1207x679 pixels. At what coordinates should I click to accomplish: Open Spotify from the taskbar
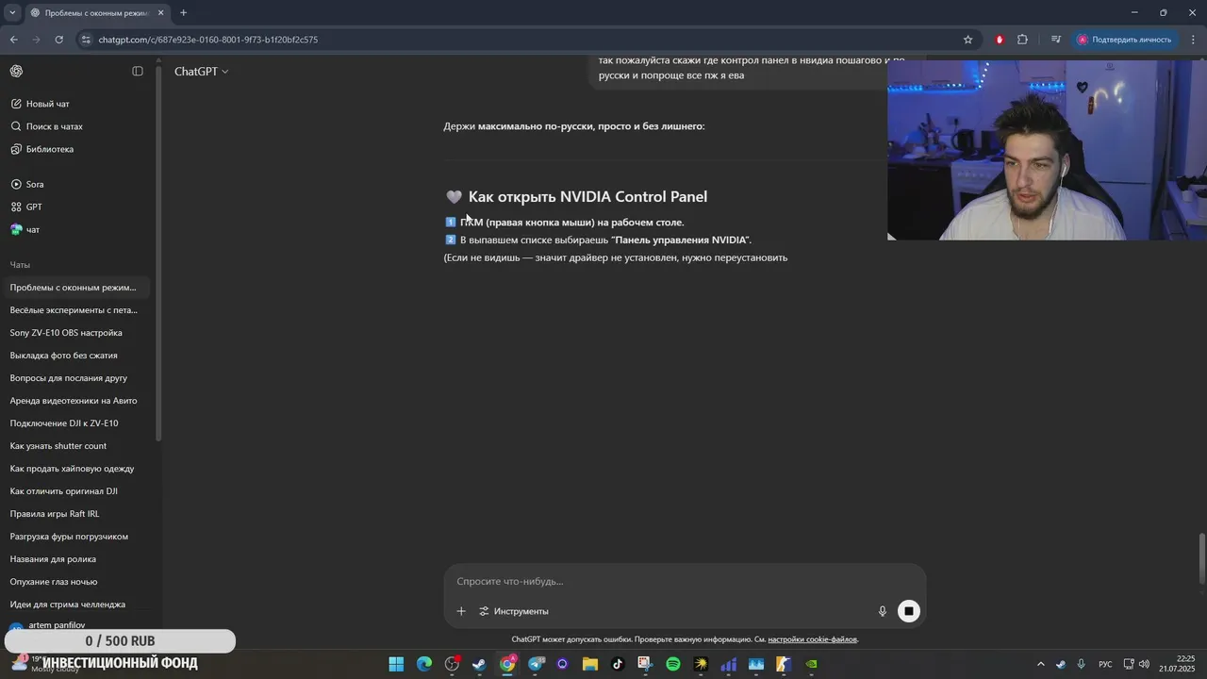[x=673, y=664]
